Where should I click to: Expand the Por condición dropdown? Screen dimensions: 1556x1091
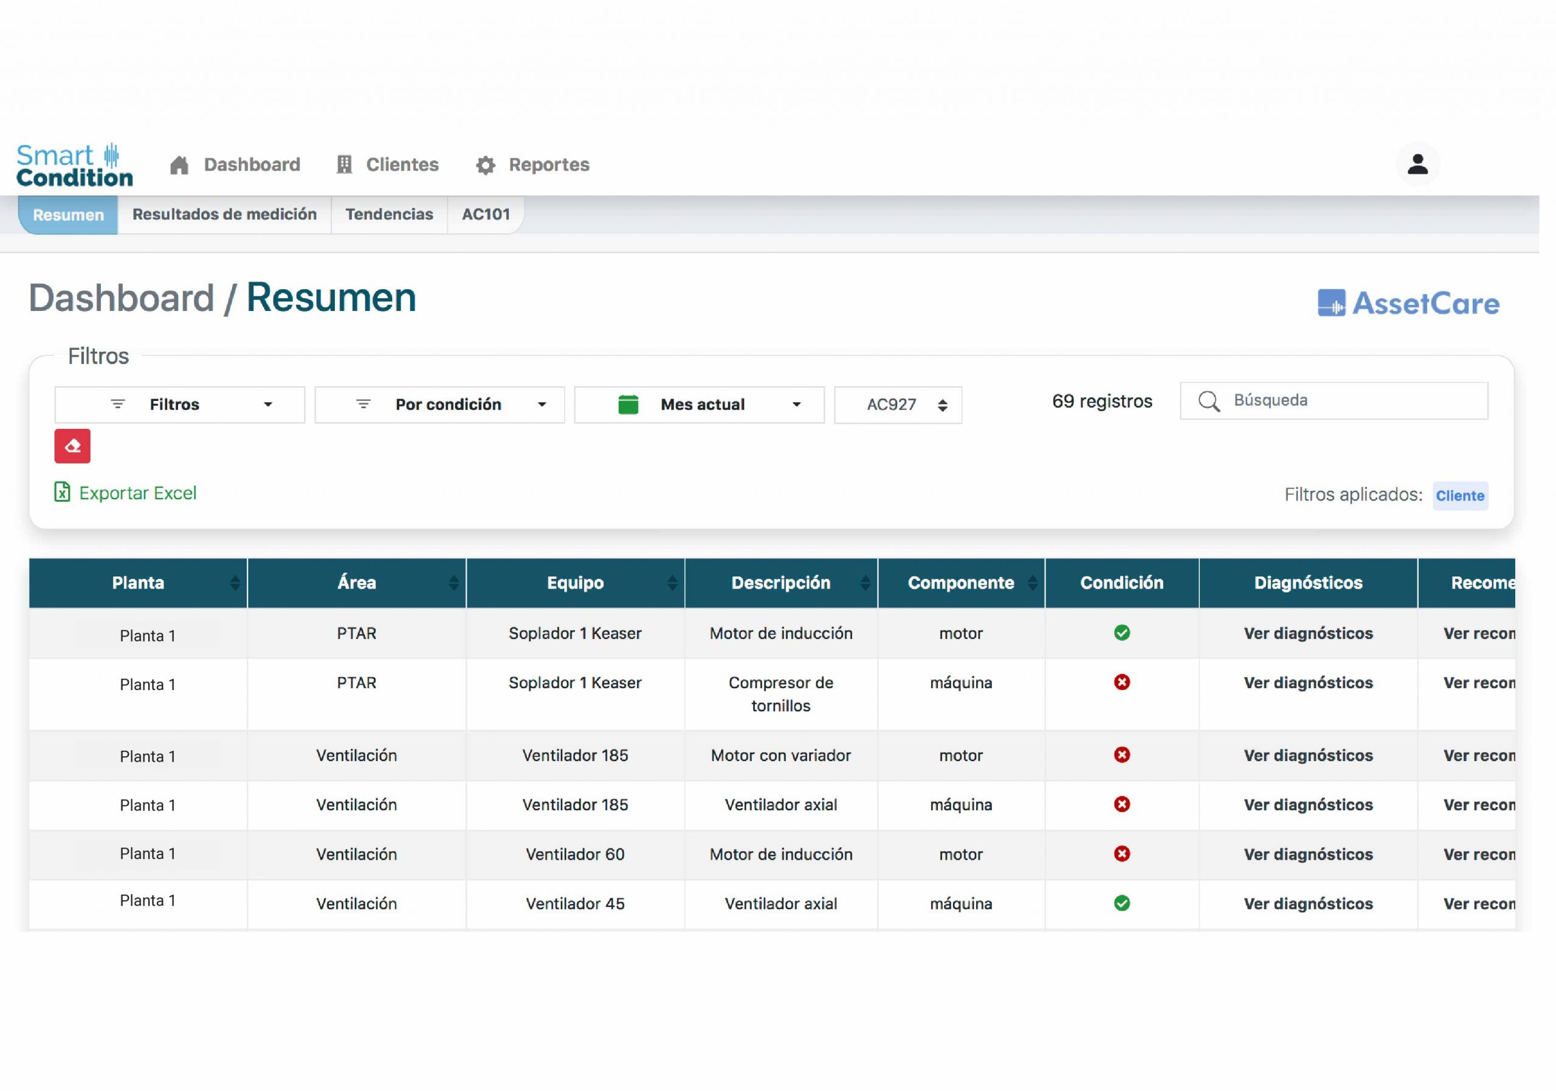click(x=439, y=405)
